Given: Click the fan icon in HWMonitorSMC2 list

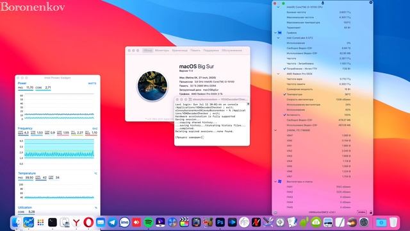Looking at the screenshot, I should (280, 182).
